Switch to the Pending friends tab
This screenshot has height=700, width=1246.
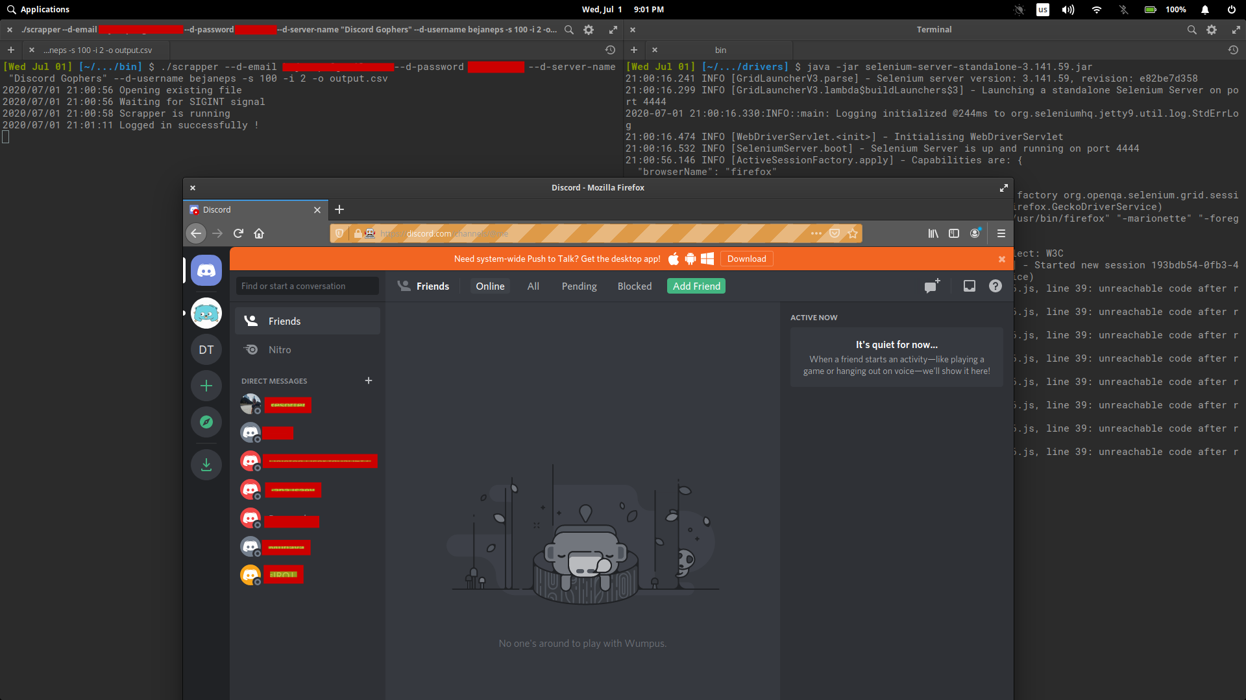click(579, 286)
